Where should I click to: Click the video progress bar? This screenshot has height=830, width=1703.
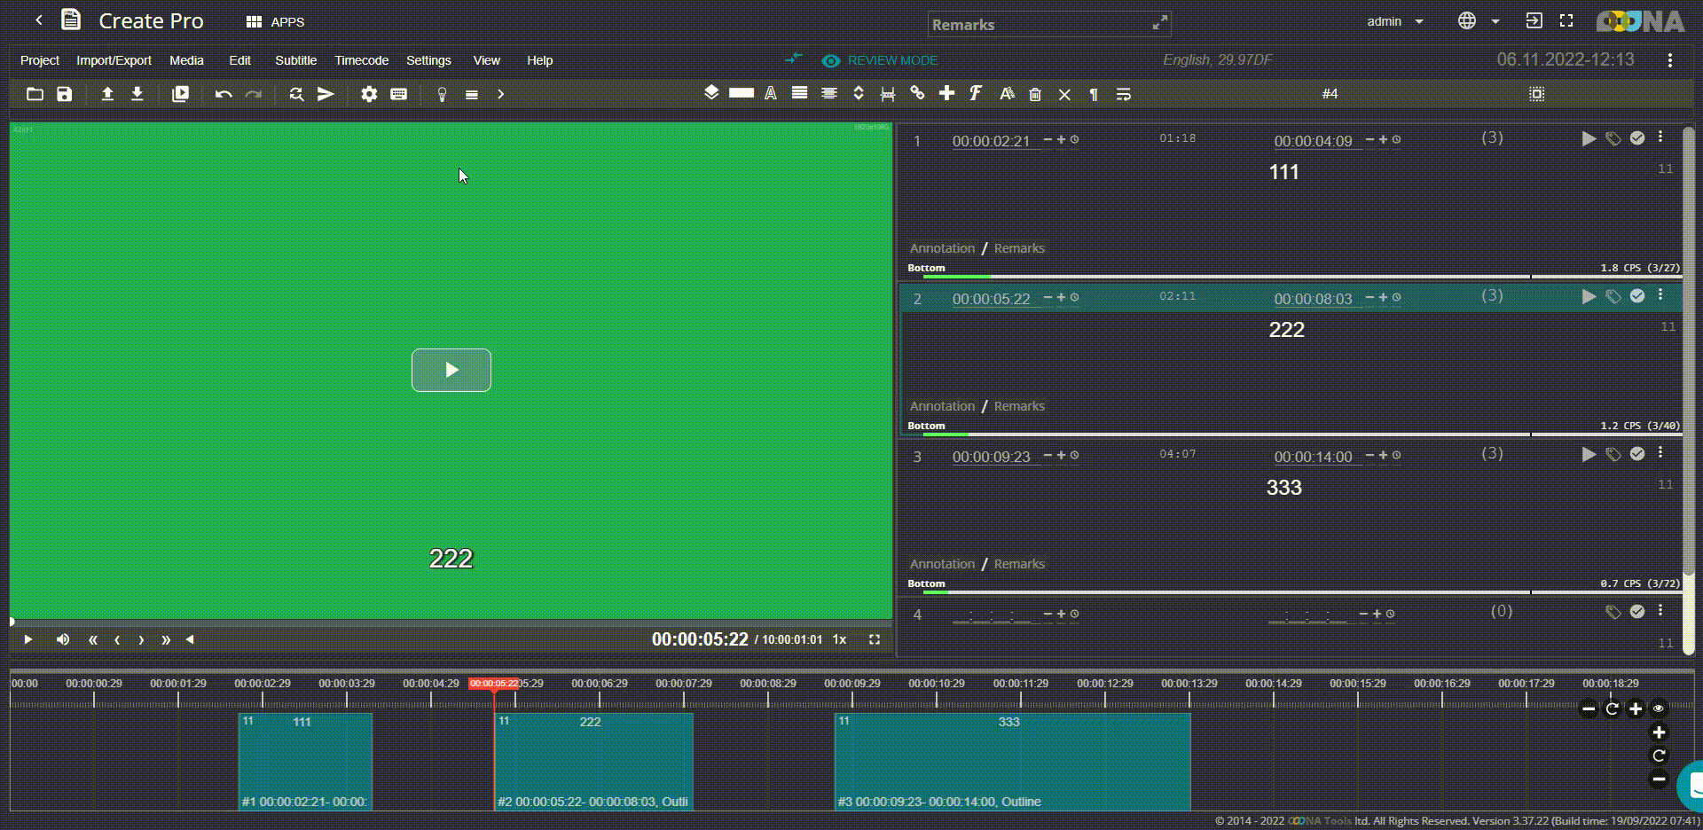tap(451, 622)
